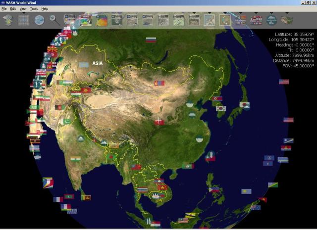Screen dimensions: 317x230
Task: Open the File menu
Action: click(4, 9)
